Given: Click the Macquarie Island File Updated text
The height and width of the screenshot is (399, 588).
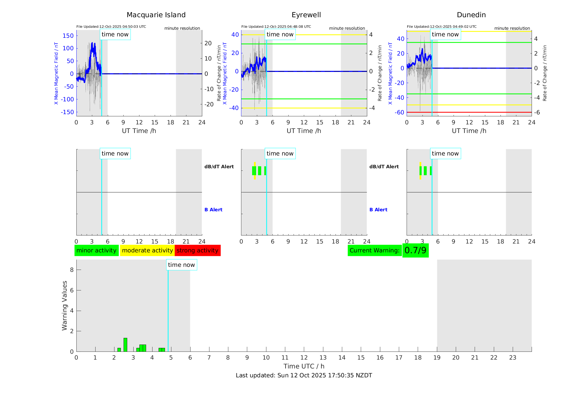Looking at the screenshot, I should click(111, 27).
